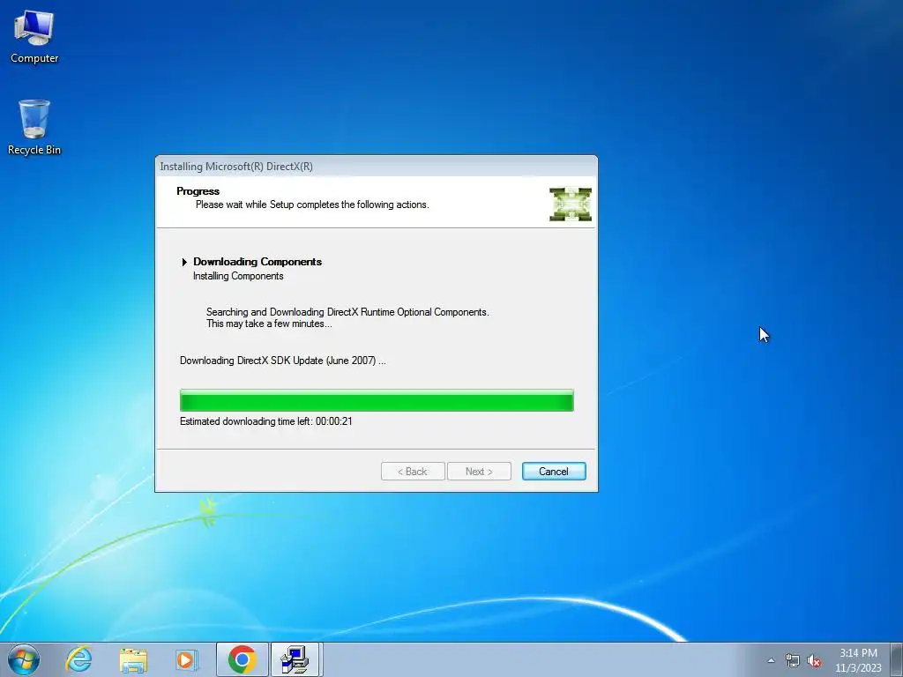Switch to Google Chrome on taskbar
903x677 pixels.
[x=242, y=659]
